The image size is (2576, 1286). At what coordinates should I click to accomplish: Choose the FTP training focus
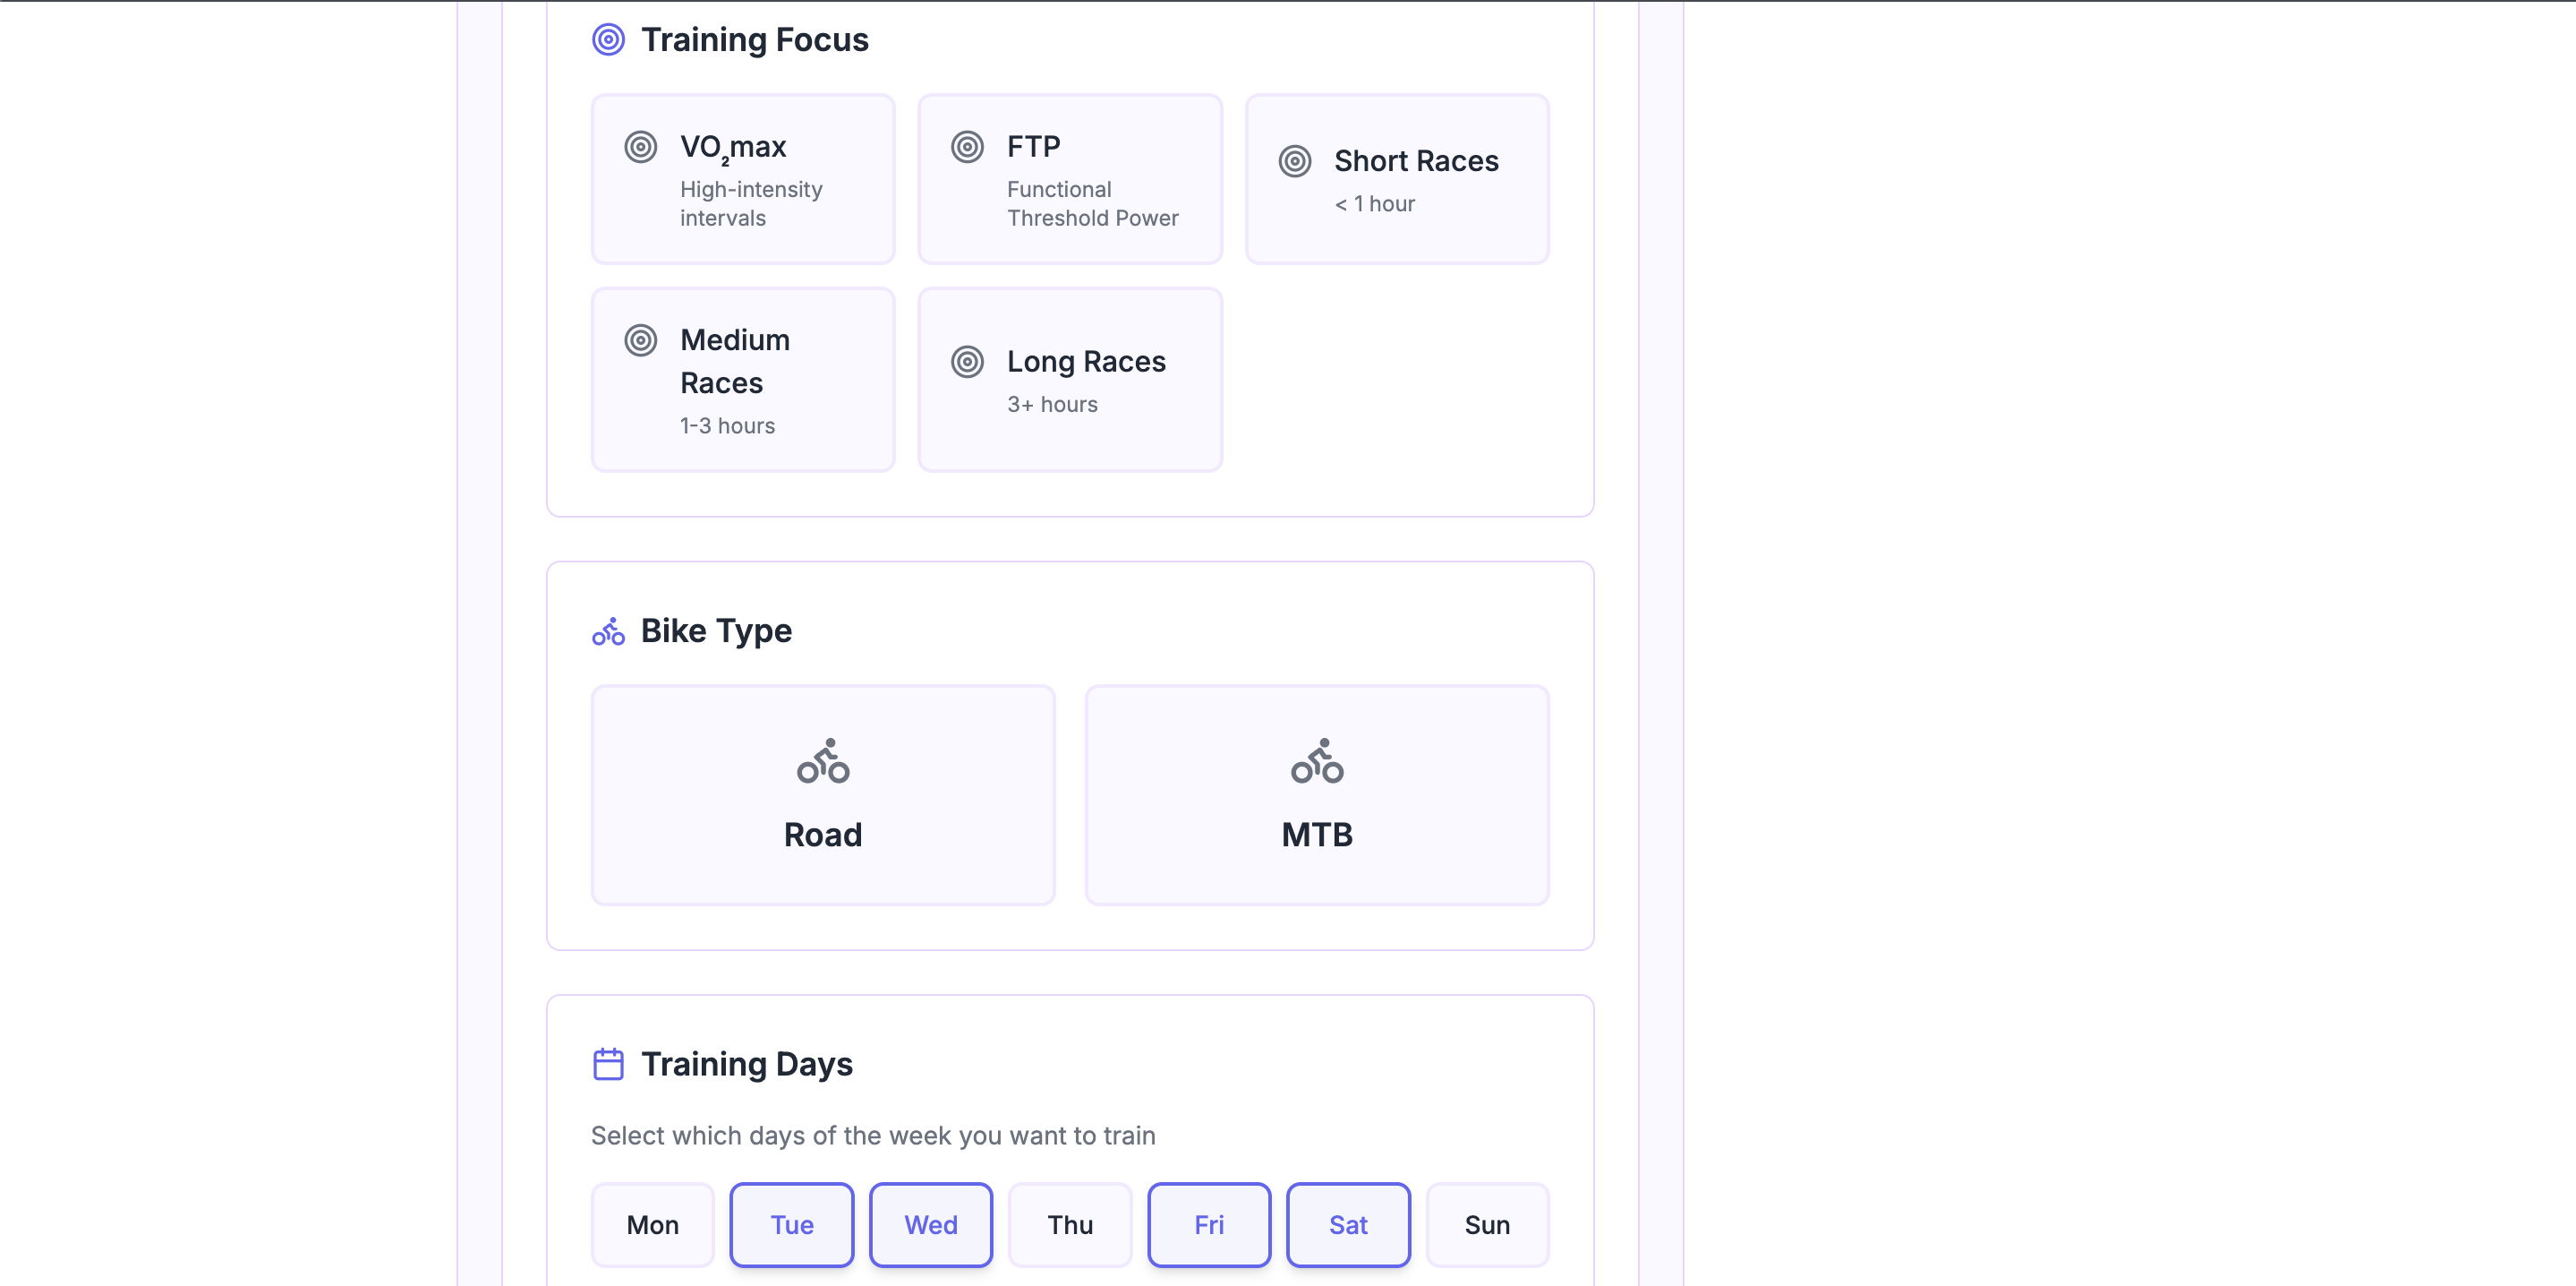(x=1069, y=179)
